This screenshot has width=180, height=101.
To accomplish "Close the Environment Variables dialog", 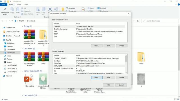I will (129, 14).
